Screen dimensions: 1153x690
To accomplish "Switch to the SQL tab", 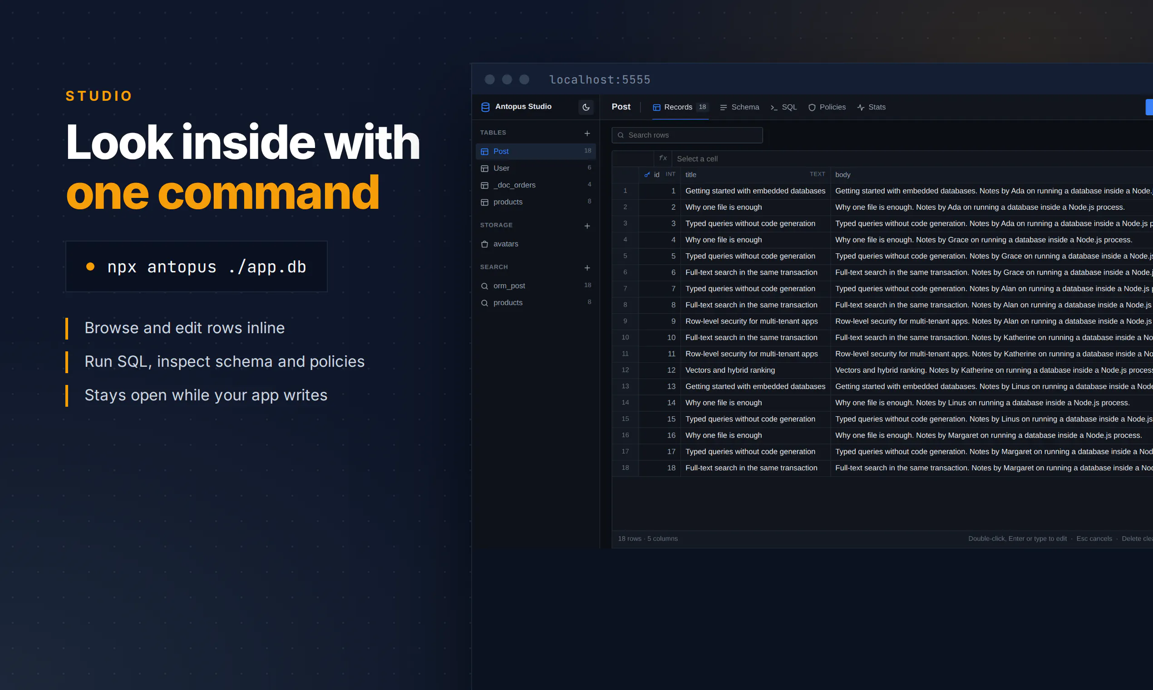I will (x=783, y=107).
